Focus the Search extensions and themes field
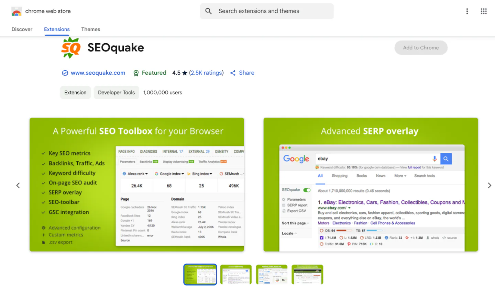Image resolution: width=495 pixels, height=294 pixels. point(267,11)
